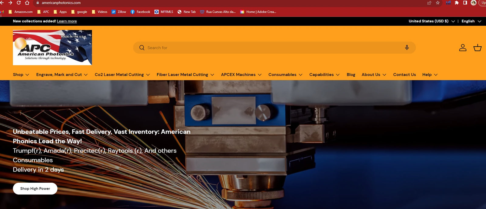
Task: Expand the Consumables menu
Action: point(285,75)
